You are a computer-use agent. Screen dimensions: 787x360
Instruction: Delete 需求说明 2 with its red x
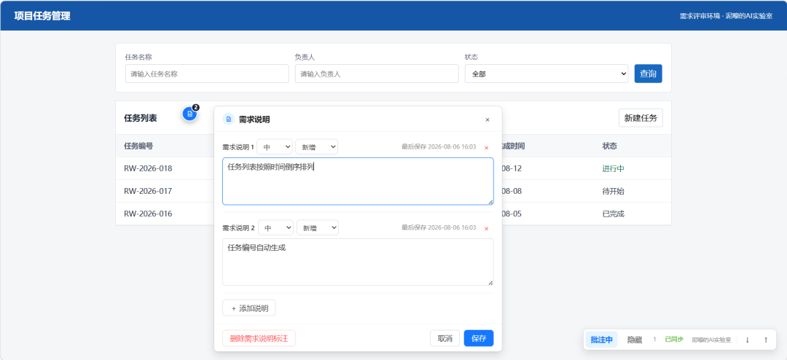[486, 228]
